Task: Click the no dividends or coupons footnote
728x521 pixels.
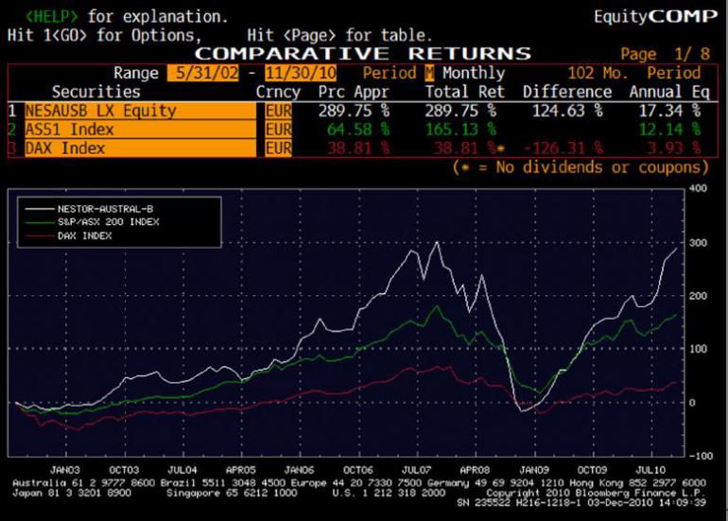Action: point(581,166)
